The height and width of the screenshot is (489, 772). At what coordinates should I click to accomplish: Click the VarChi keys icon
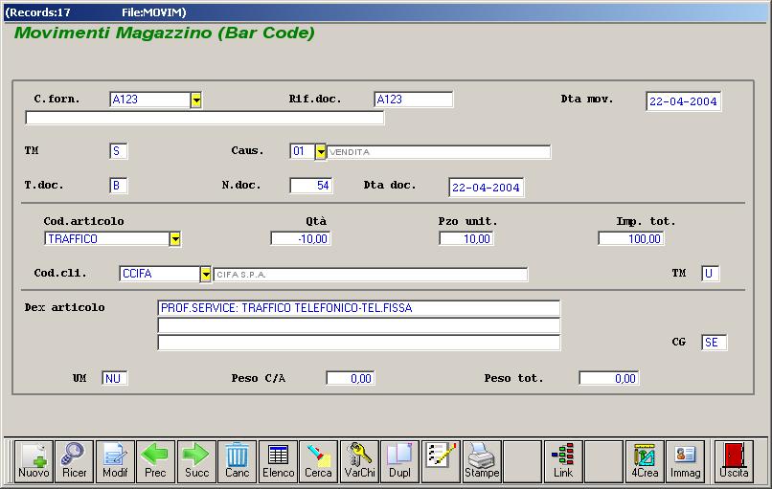[x=359, y=461]
